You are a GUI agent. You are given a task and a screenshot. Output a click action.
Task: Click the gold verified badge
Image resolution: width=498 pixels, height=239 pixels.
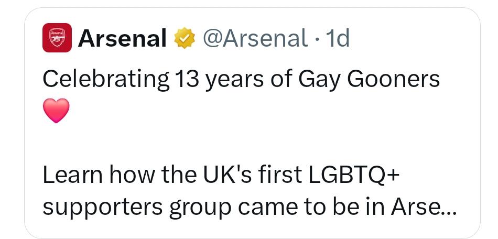[x=184, y=38]
